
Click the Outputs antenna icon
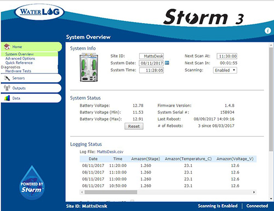pos(7,88)
